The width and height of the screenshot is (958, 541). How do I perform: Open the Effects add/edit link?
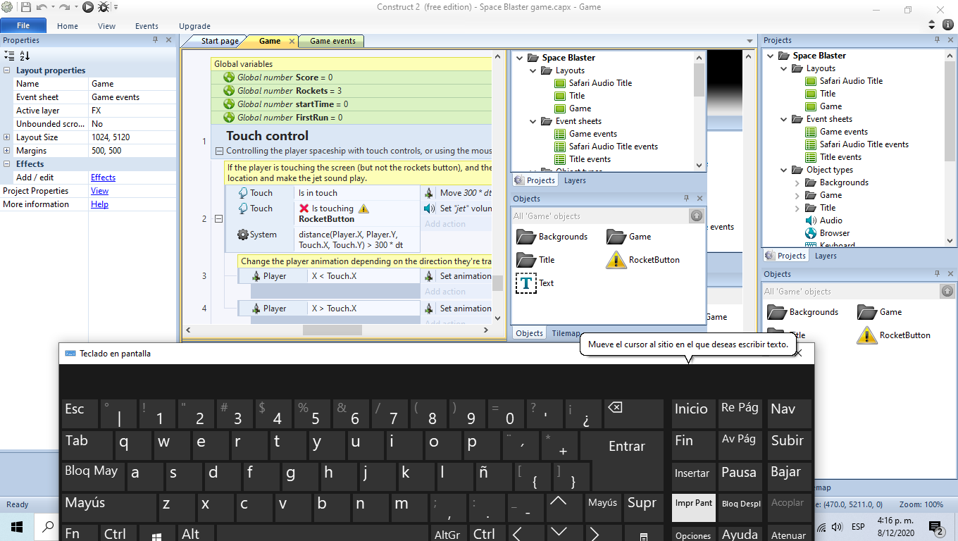[103, 178]
